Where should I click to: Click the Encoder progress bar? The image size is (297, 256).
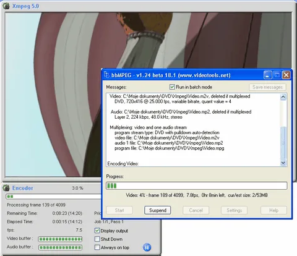pyautogui.click(x=54, y=197)
